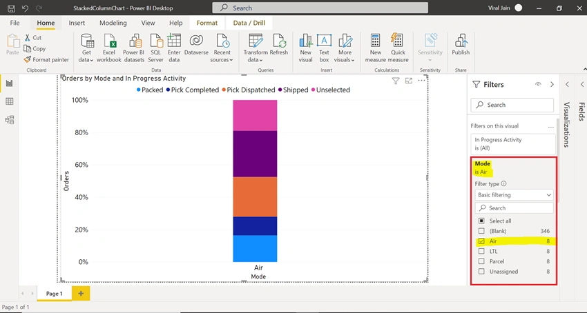Check the Unassigned filter checkbox
This screenshot has height=313, width=587.
pyautogui.click(x=482, y=272)
